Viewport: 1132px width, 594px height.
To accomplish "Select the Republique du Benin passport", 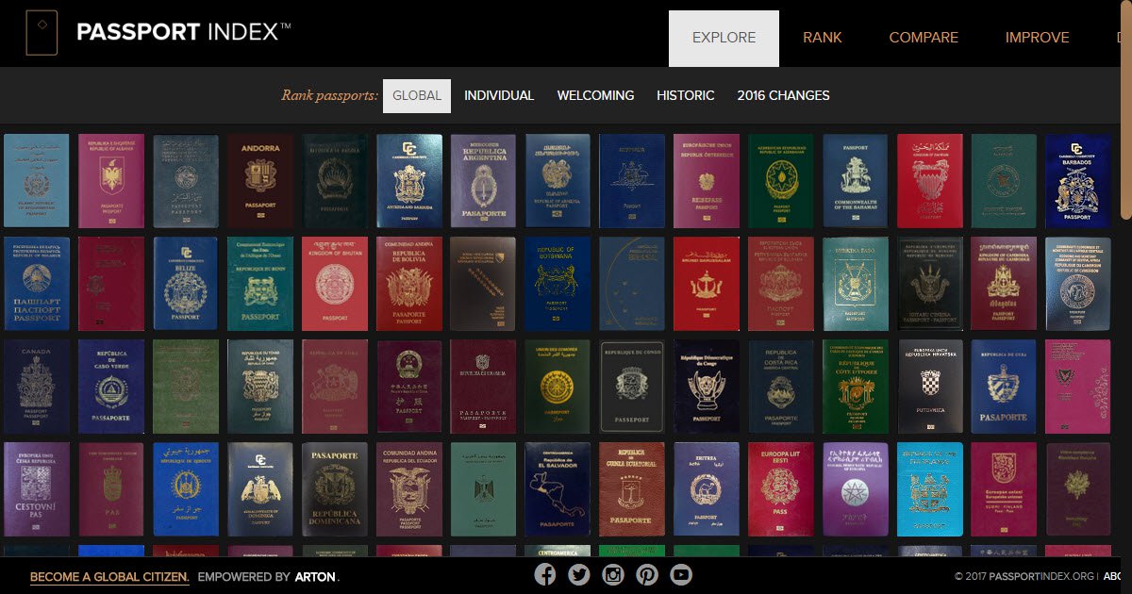I will [260, 284].
